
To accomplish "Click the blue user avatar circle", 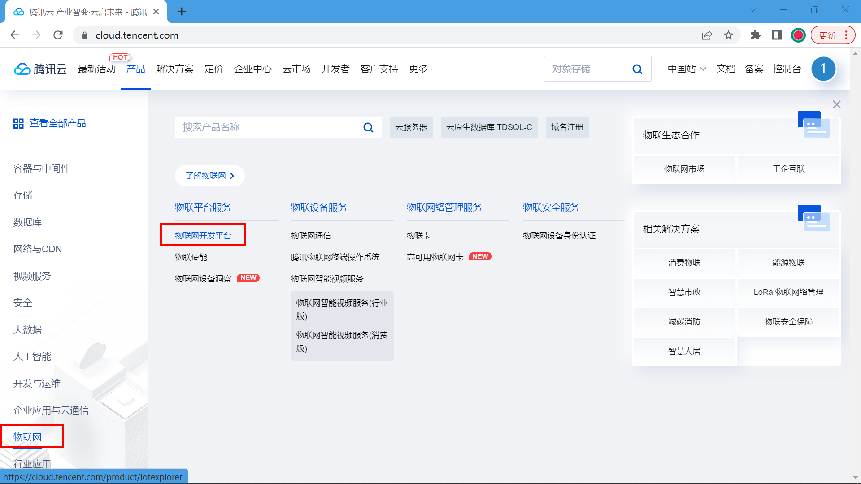I will [x=823, y=69].
